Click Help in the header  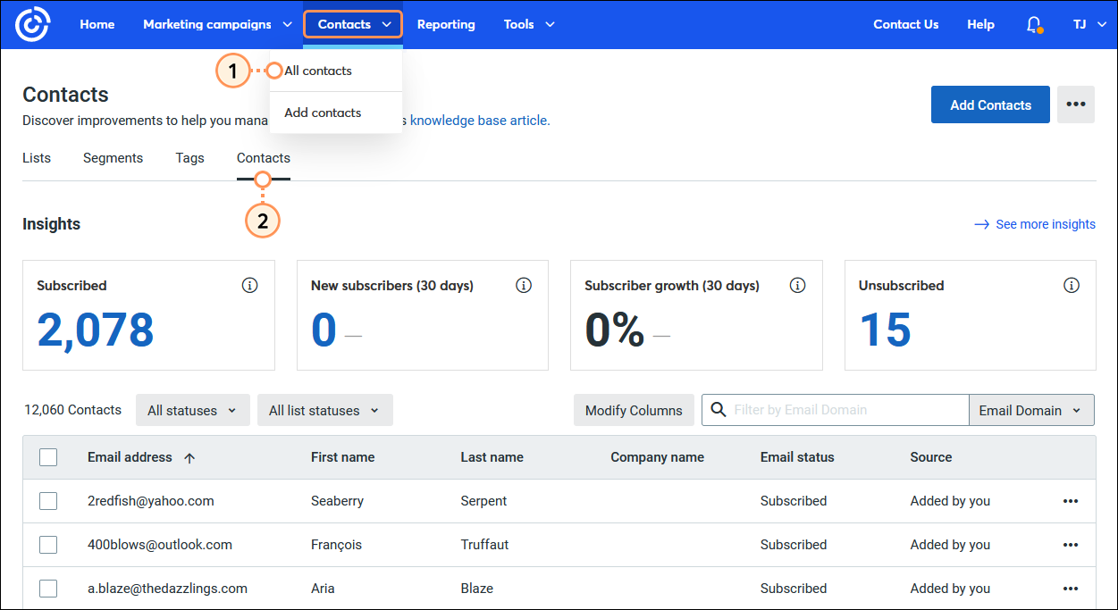tap(980, 25)
